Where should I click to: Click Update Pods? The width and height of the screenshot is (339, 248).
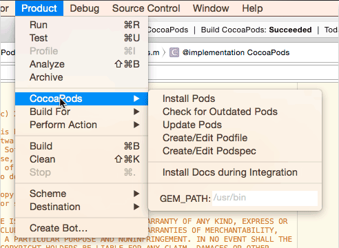(x=235, y=125)
